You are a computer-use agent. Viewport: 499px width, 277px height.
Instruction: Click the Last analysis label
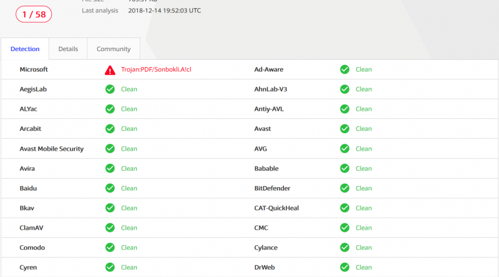click(x=100, y=11)
